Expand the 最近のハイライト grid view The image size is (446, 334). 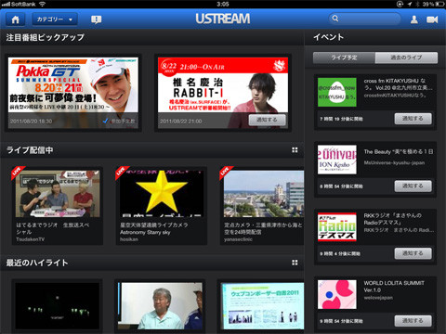click(x=295, y=263)
